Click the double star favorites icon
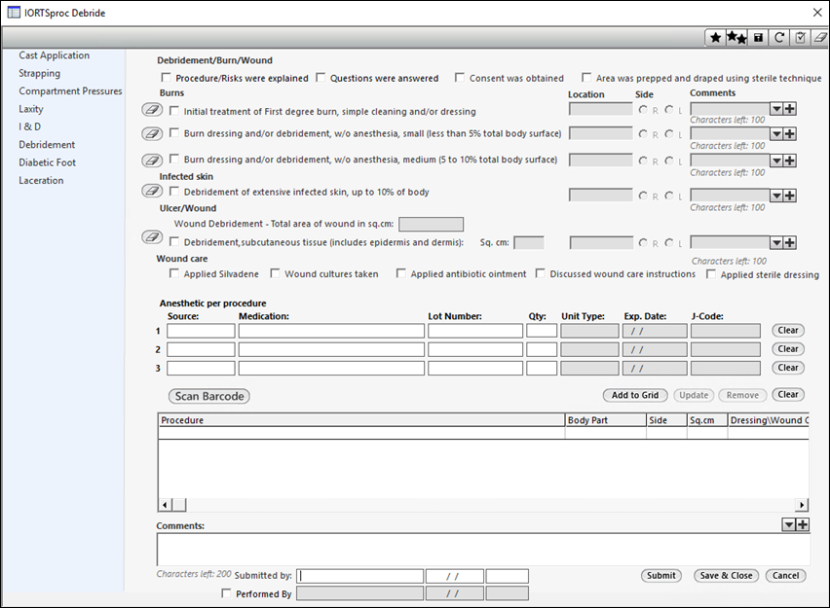The image size is (830, 608). tap(736, 38)
